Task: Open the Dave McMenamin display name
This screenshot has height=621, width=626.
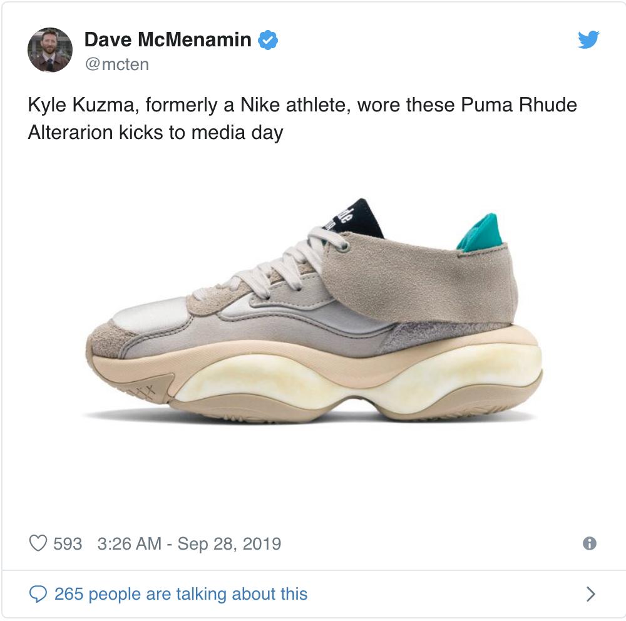Action: point(168,39)
